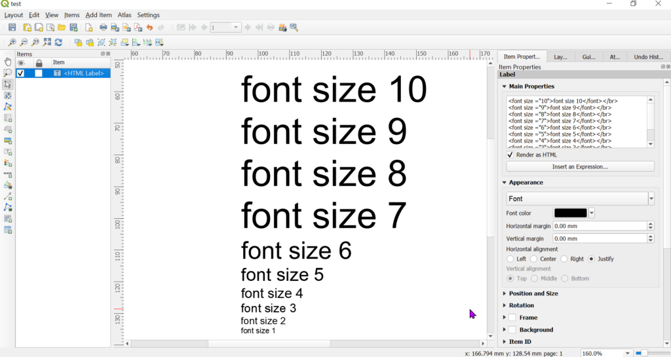Add a legend to the layout
The height and width of the screenshot is (357, 671).
point(7,163)
